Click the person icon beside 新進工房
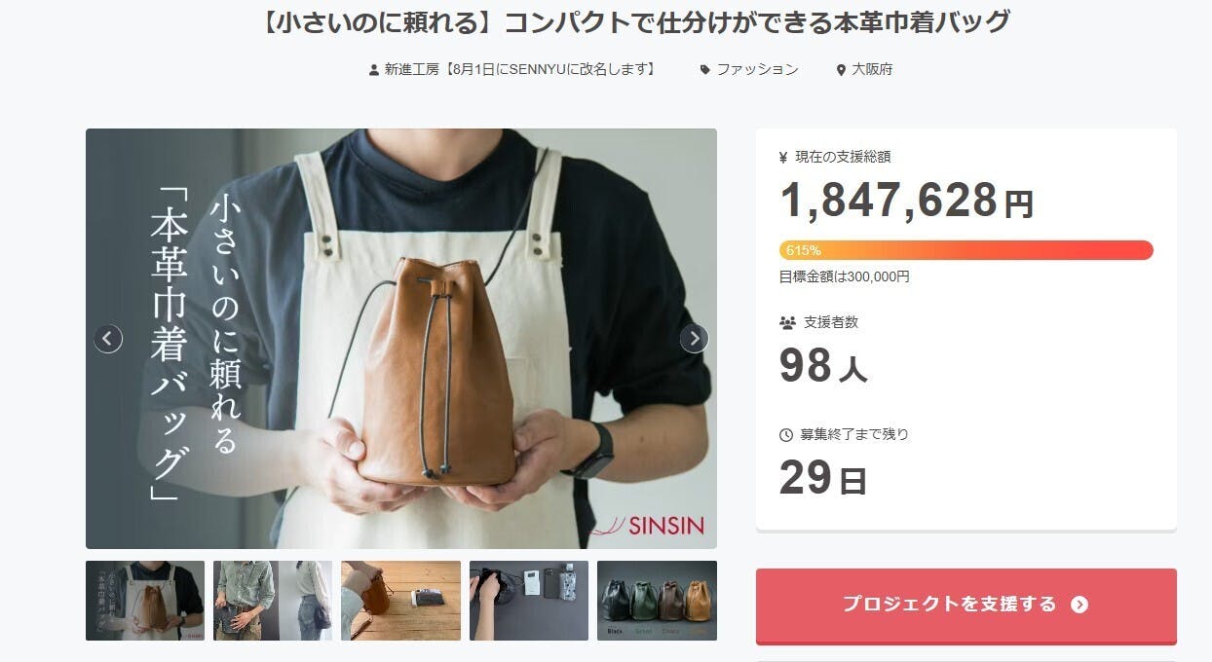Image resolution: width=1212 pixels, height=662 pixels. click(373, 70)
